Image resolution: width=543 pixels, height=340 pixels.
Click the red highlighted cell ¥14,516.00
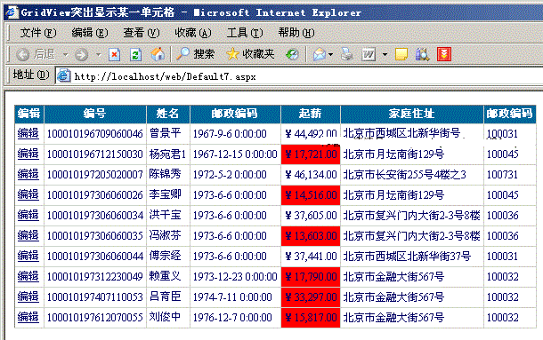(x=311, y=195)
